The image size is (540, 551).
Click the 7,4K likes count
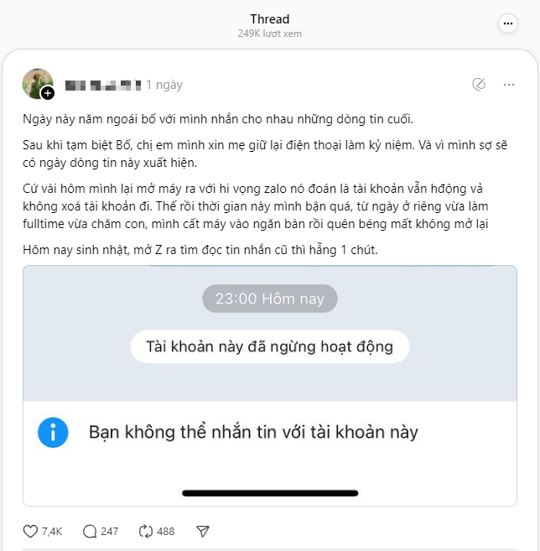[x=52, y=531]
